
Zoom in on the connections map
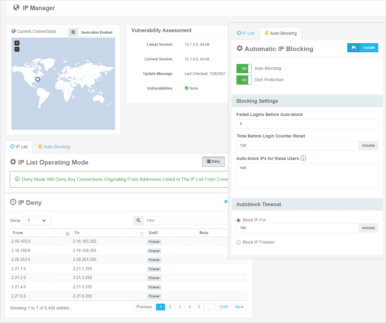click(x=17, y=43)
